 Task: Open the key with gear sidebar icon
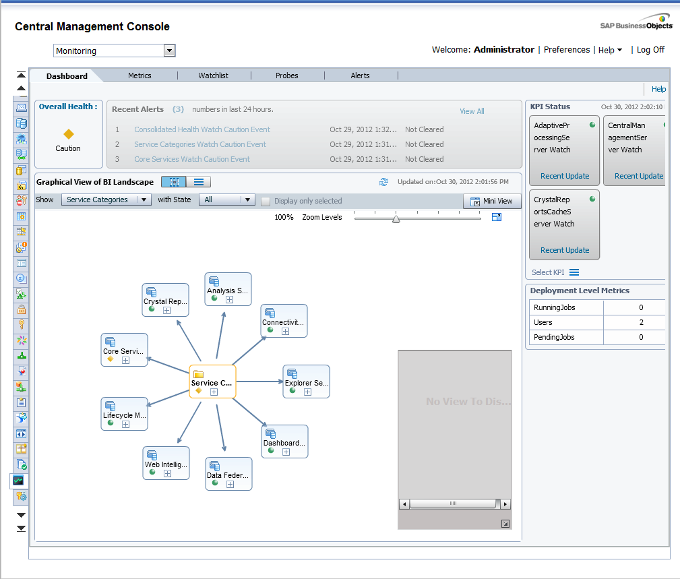pos(22,496)
